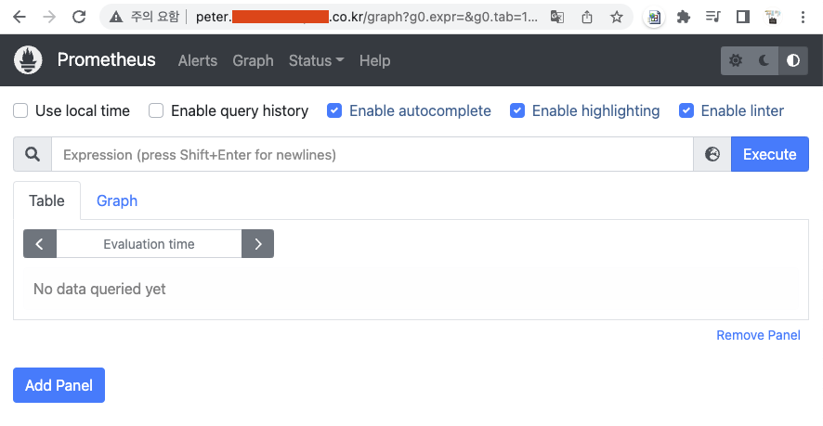Switch to dark theme moon icon
The image size is (823, 426).
point(764,60)
